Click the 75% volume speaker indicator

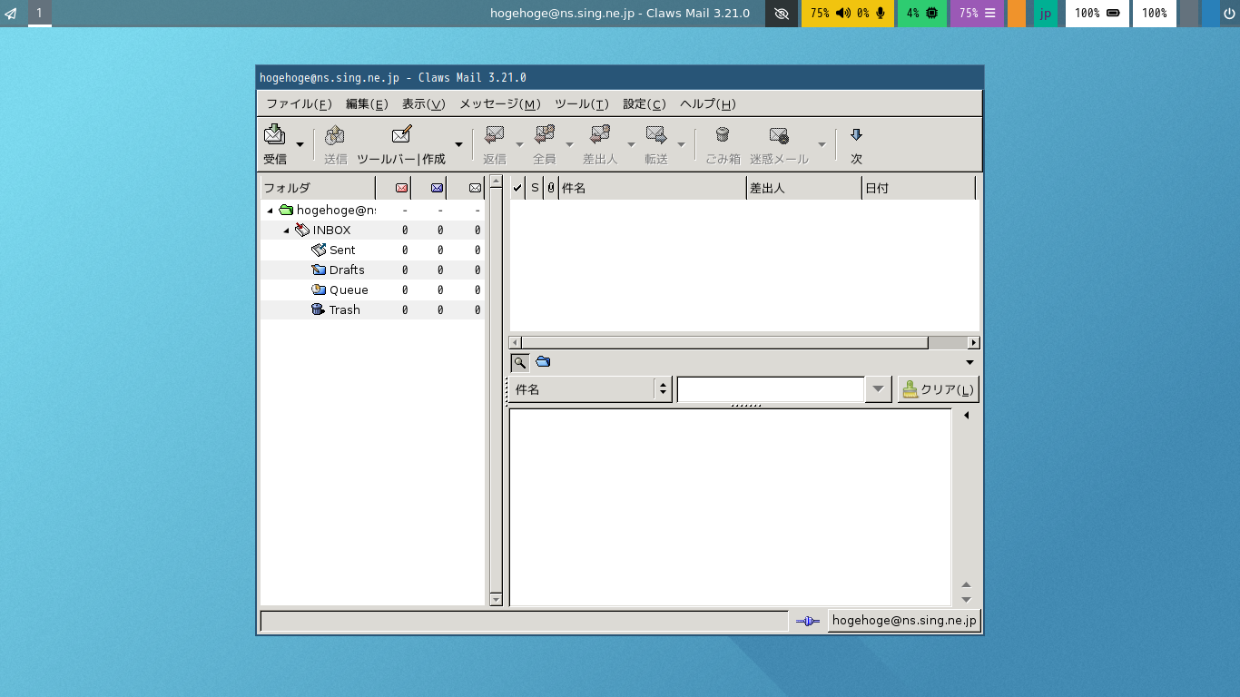coord(831,14)
